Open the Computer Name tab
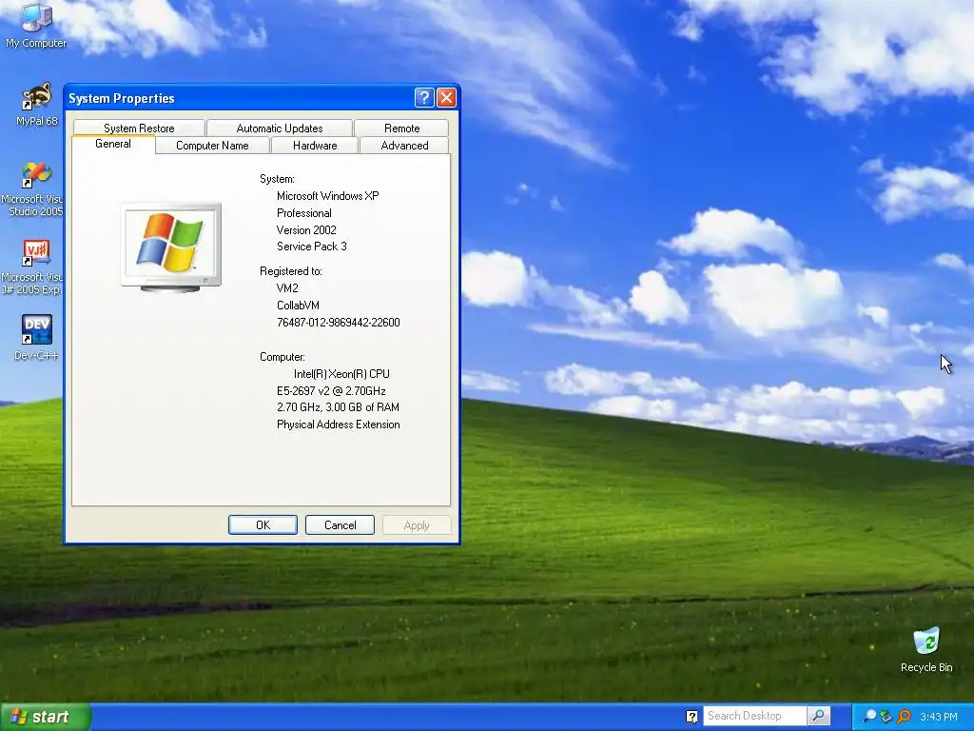974x731 pixels. coord(212,146)
